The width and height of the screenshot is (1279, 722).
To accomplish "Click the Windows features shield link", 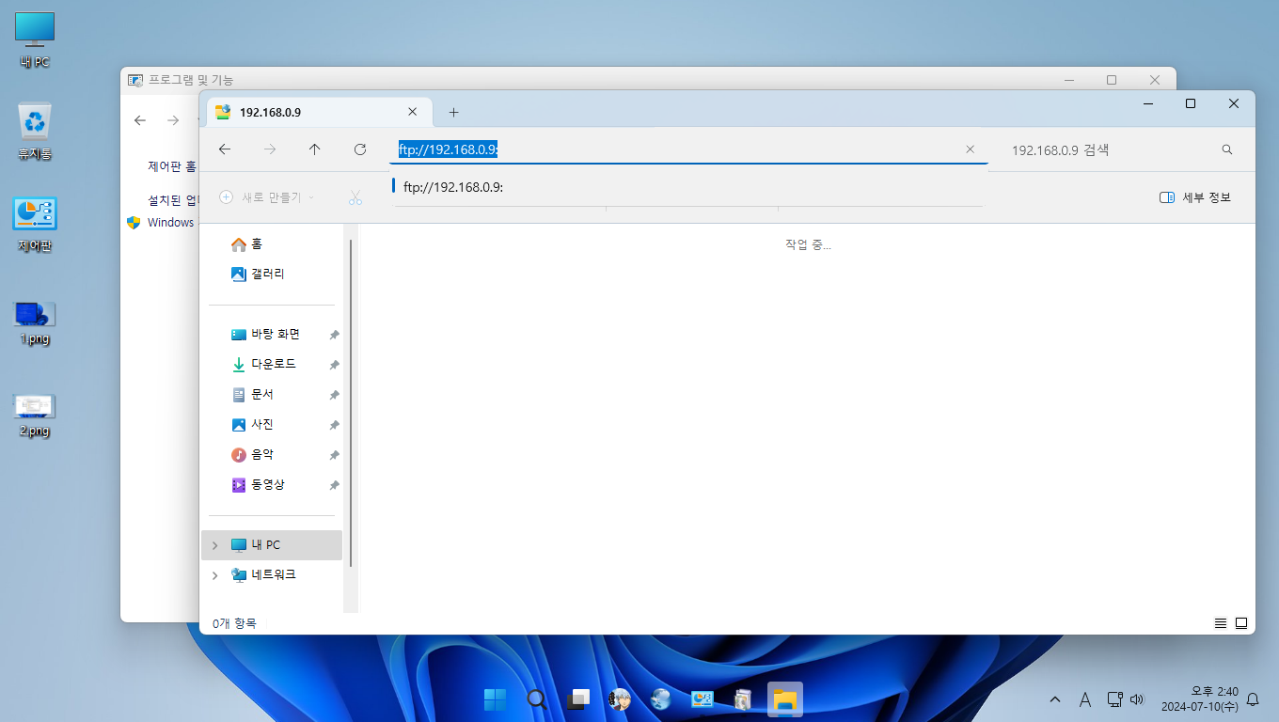I will [x=161, y=222].
